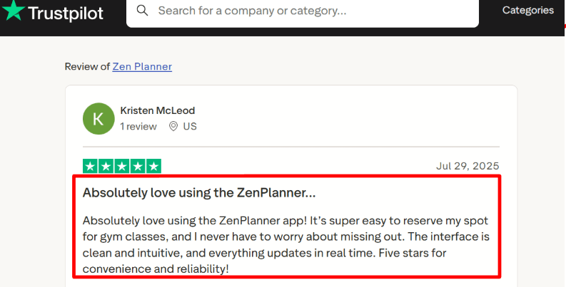Click the 'Review of' label text

click(87, 67)
